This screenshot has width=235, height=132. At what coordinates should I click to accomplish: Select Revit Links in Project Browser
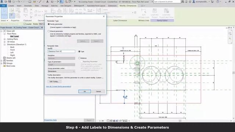11,66
